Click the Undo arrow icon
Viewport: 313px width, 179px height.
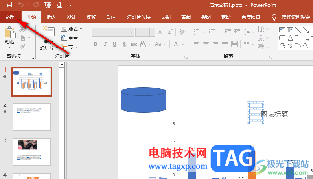point(21,5)
